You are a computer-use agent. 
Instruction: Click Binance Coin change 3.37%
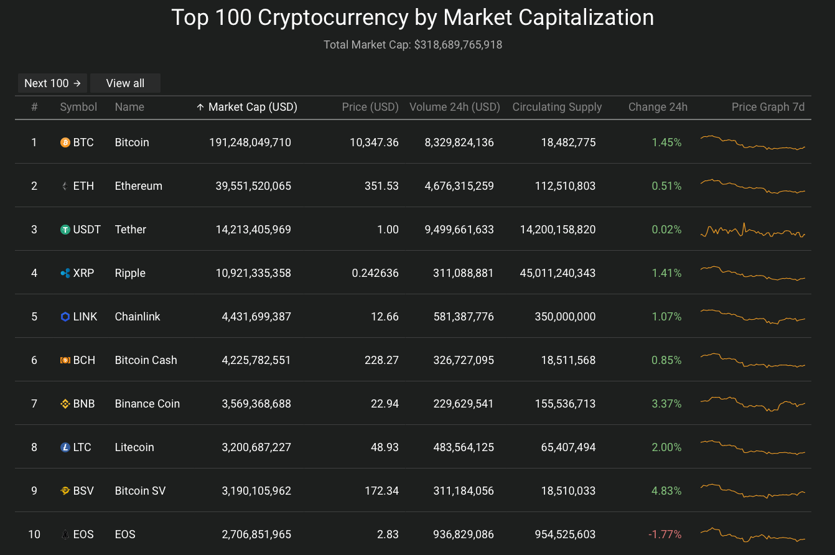[666, 404]
